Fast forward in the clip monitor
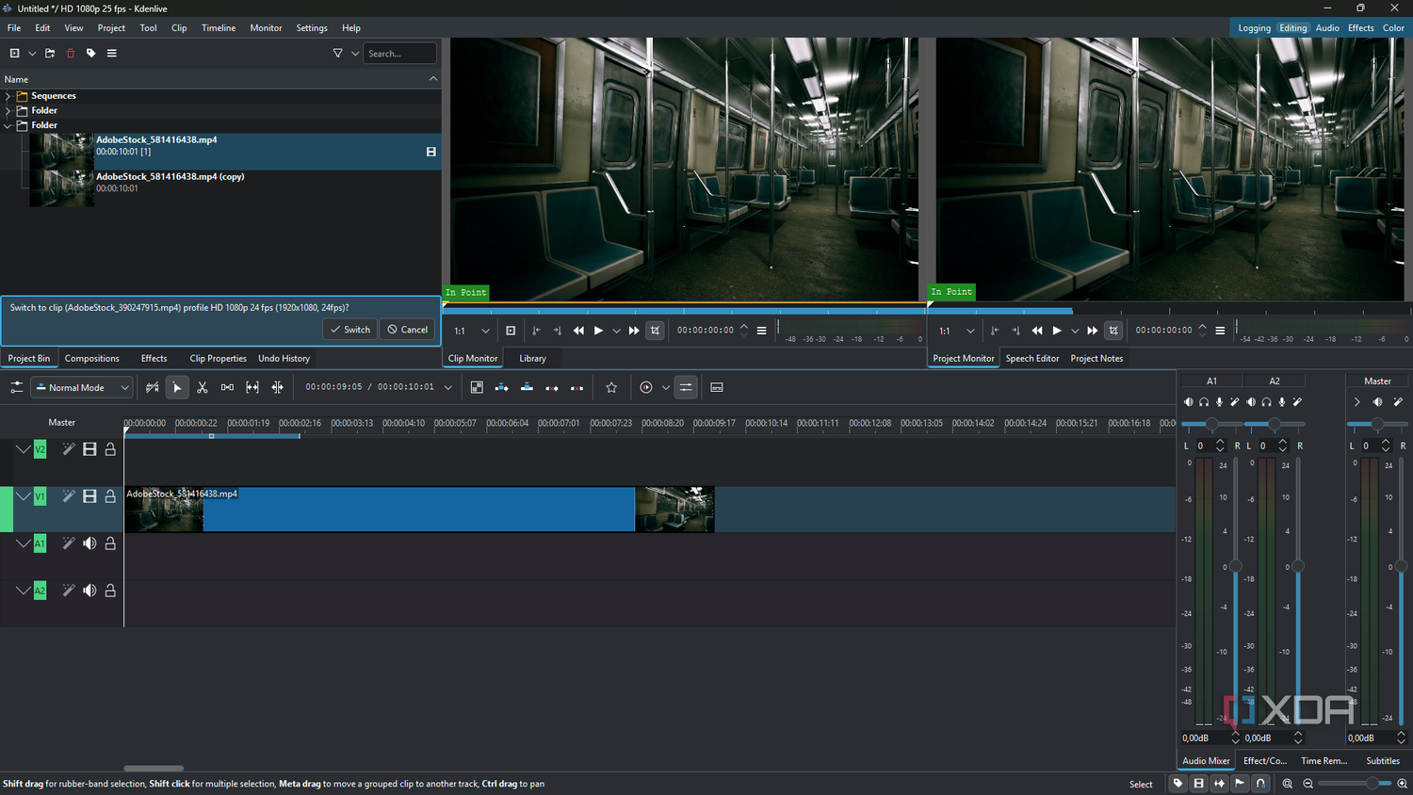1413x795 pixels. pyautogui.click(x=634, y=331)
